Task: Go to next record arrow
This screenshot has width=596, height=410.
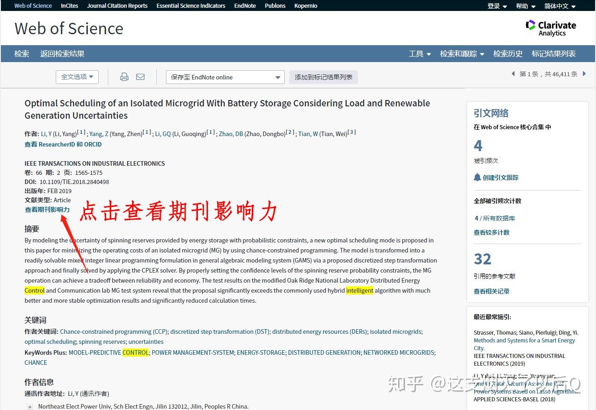Action: (x=584, y=74)
